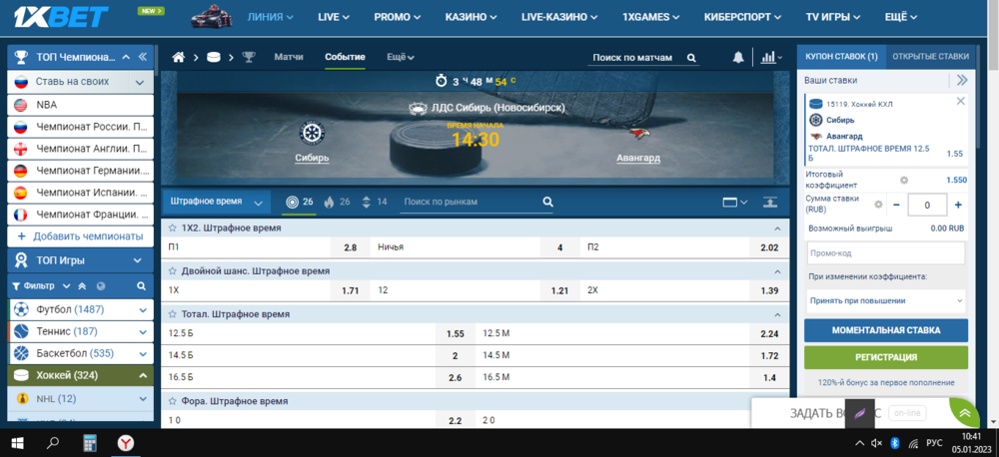
Task: Open the Ещё tab menu
Action: tap(401, 57)
